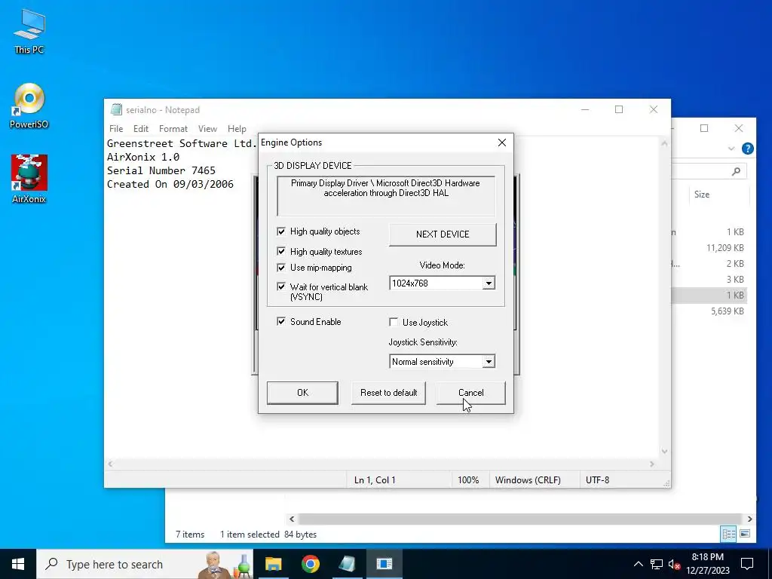Viewport: 772px width, 579px height.
Task: Switch File Explorer to details view
Action: click(x=729, y=534)
